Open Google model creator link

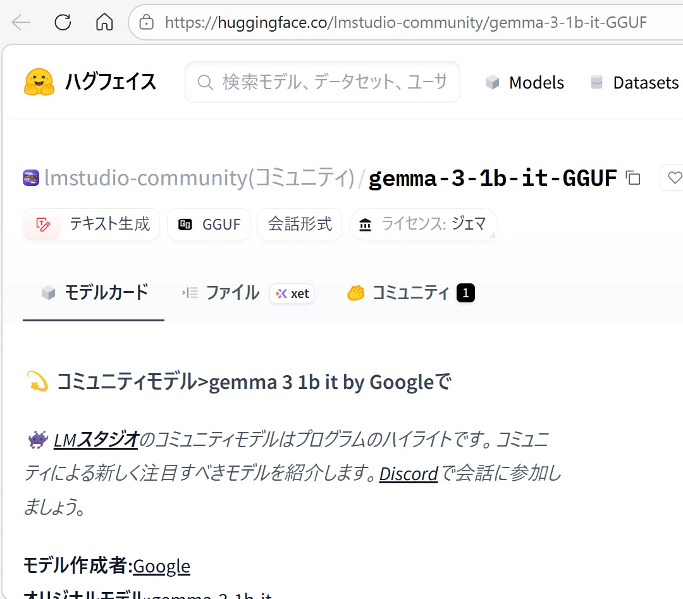point(162,566)
